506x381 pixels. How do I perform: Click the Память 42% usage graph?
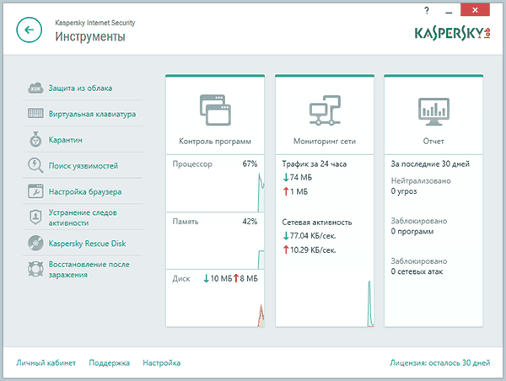[215, 249]
